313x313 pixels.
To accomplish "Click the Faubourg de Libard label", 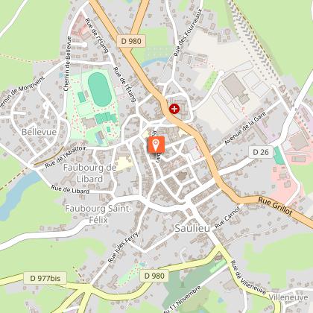I will pyautogui.click(x=89, y=173).
